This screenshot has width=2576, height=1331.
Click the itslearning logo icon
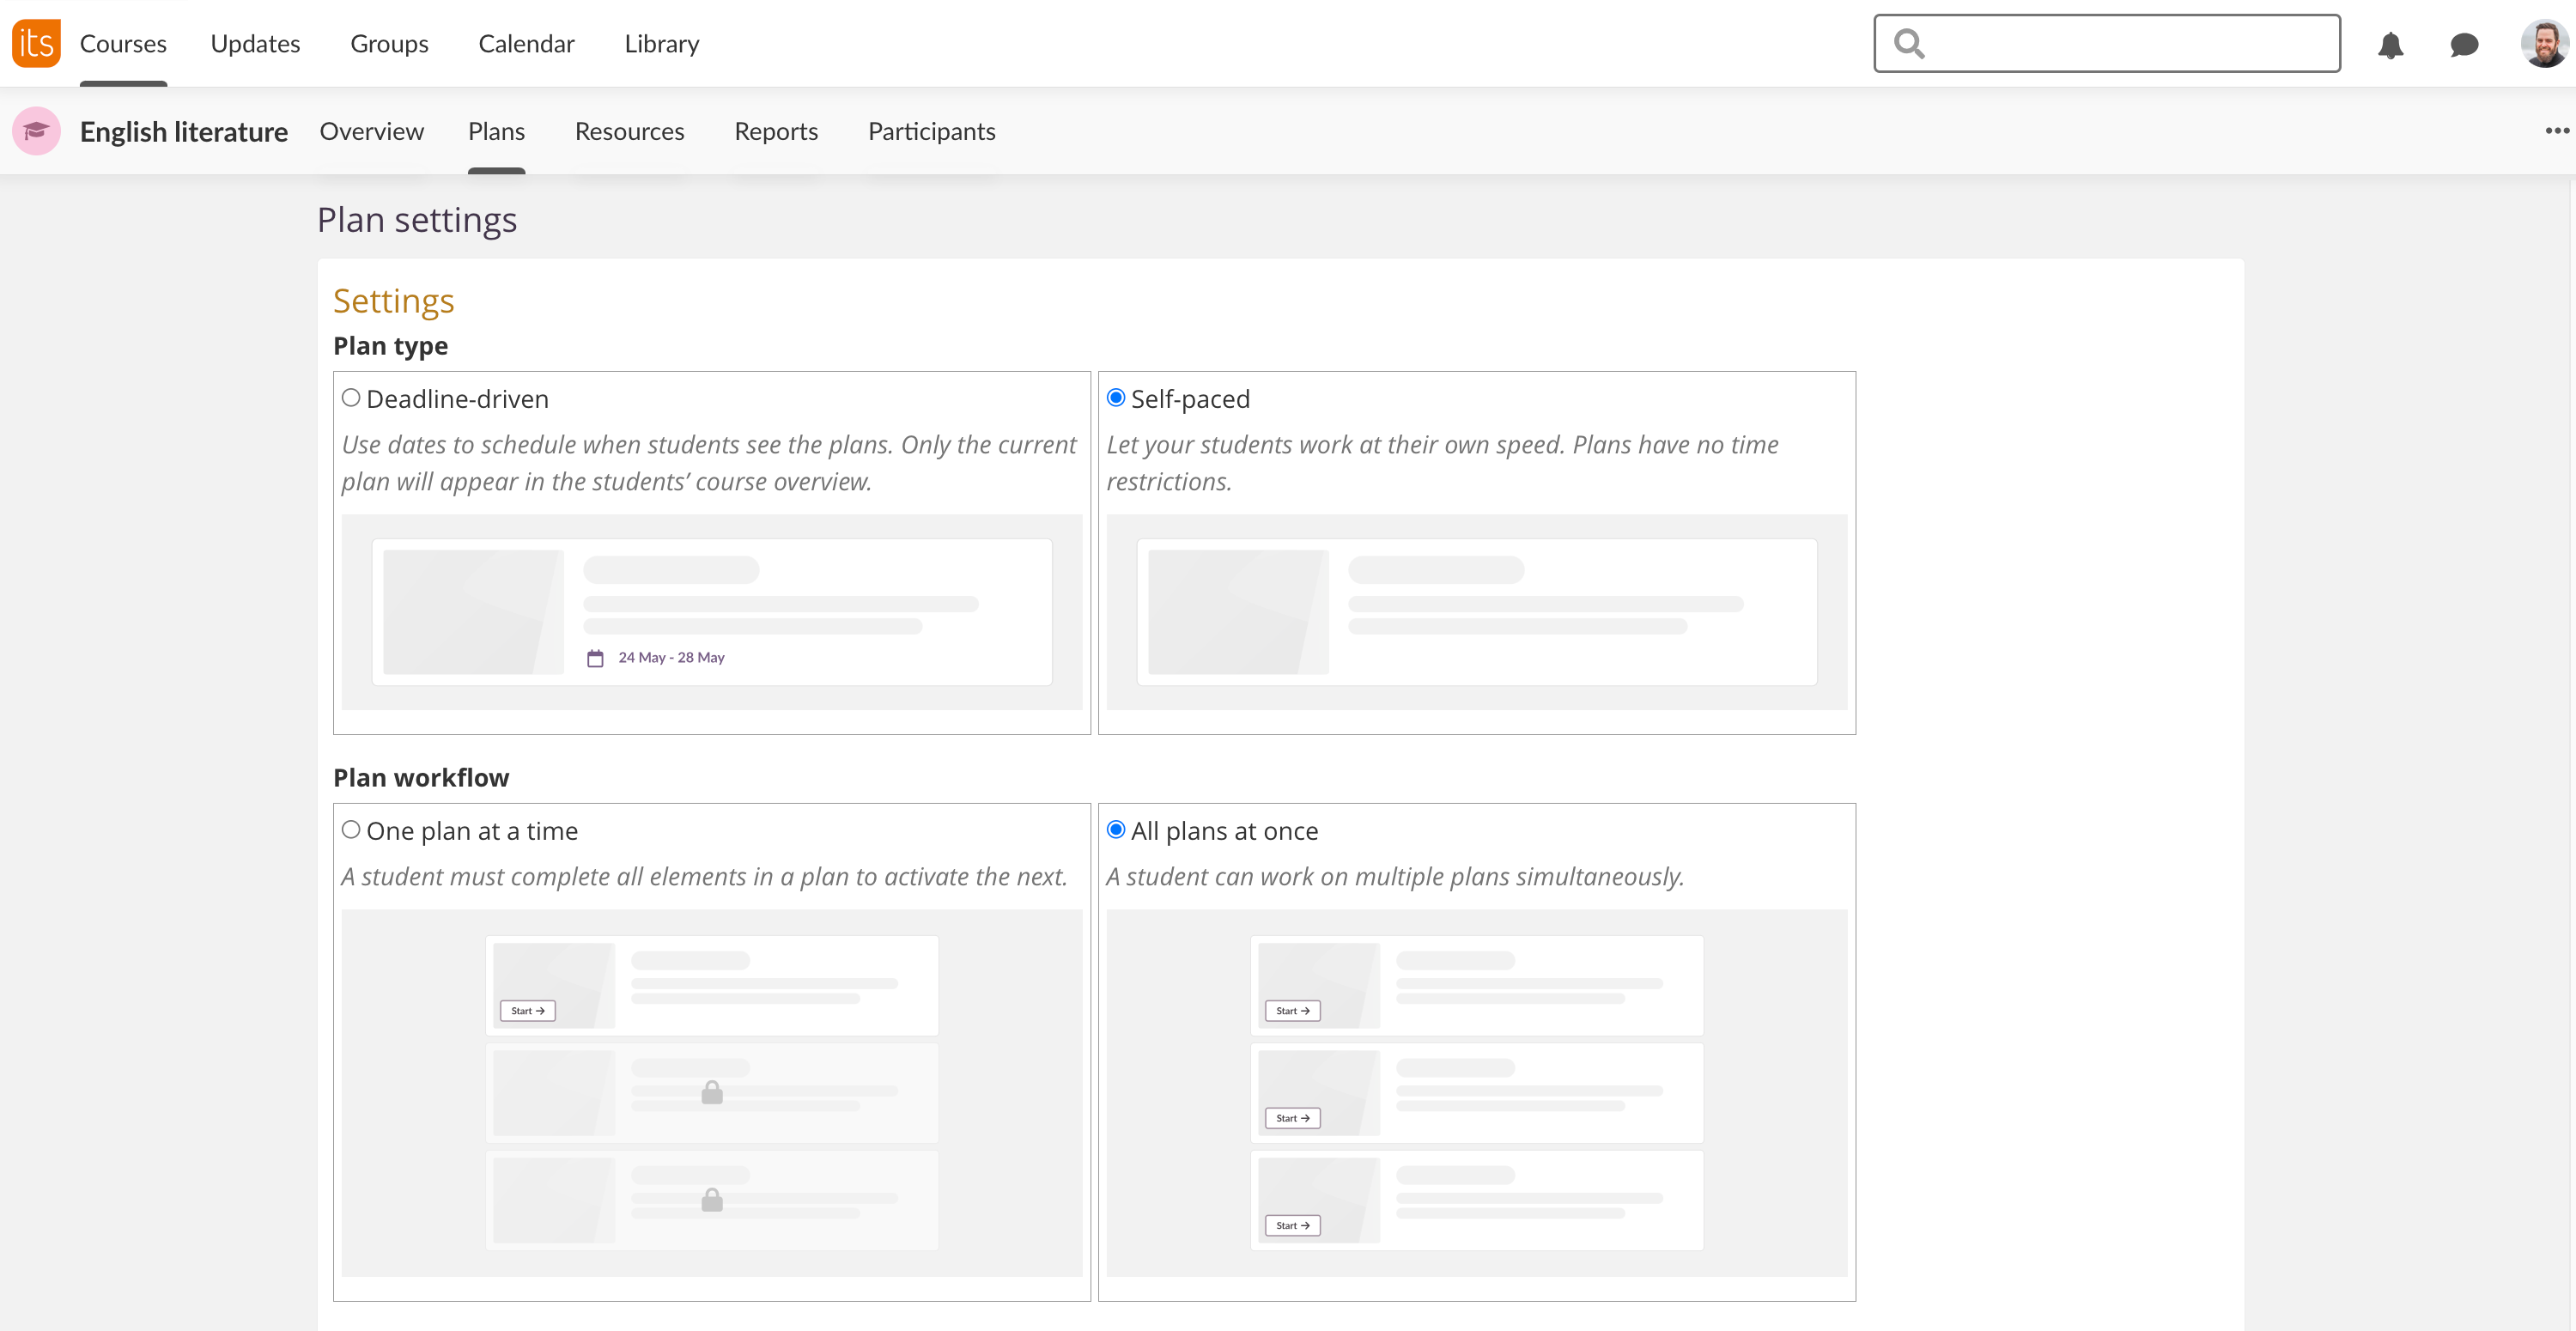[36, 43]
